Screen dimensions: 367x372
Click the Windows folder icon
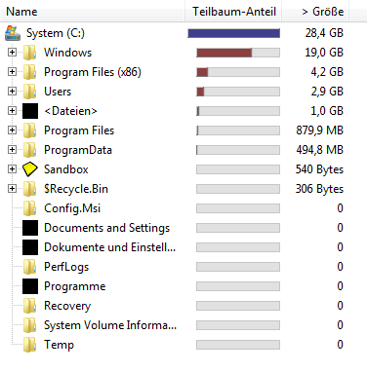[x=29, y=53]
